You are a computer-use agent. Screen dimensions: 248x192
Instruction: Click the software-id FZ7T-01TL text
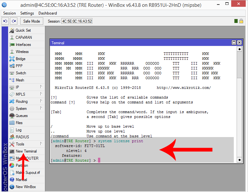(x=95, y=146)
